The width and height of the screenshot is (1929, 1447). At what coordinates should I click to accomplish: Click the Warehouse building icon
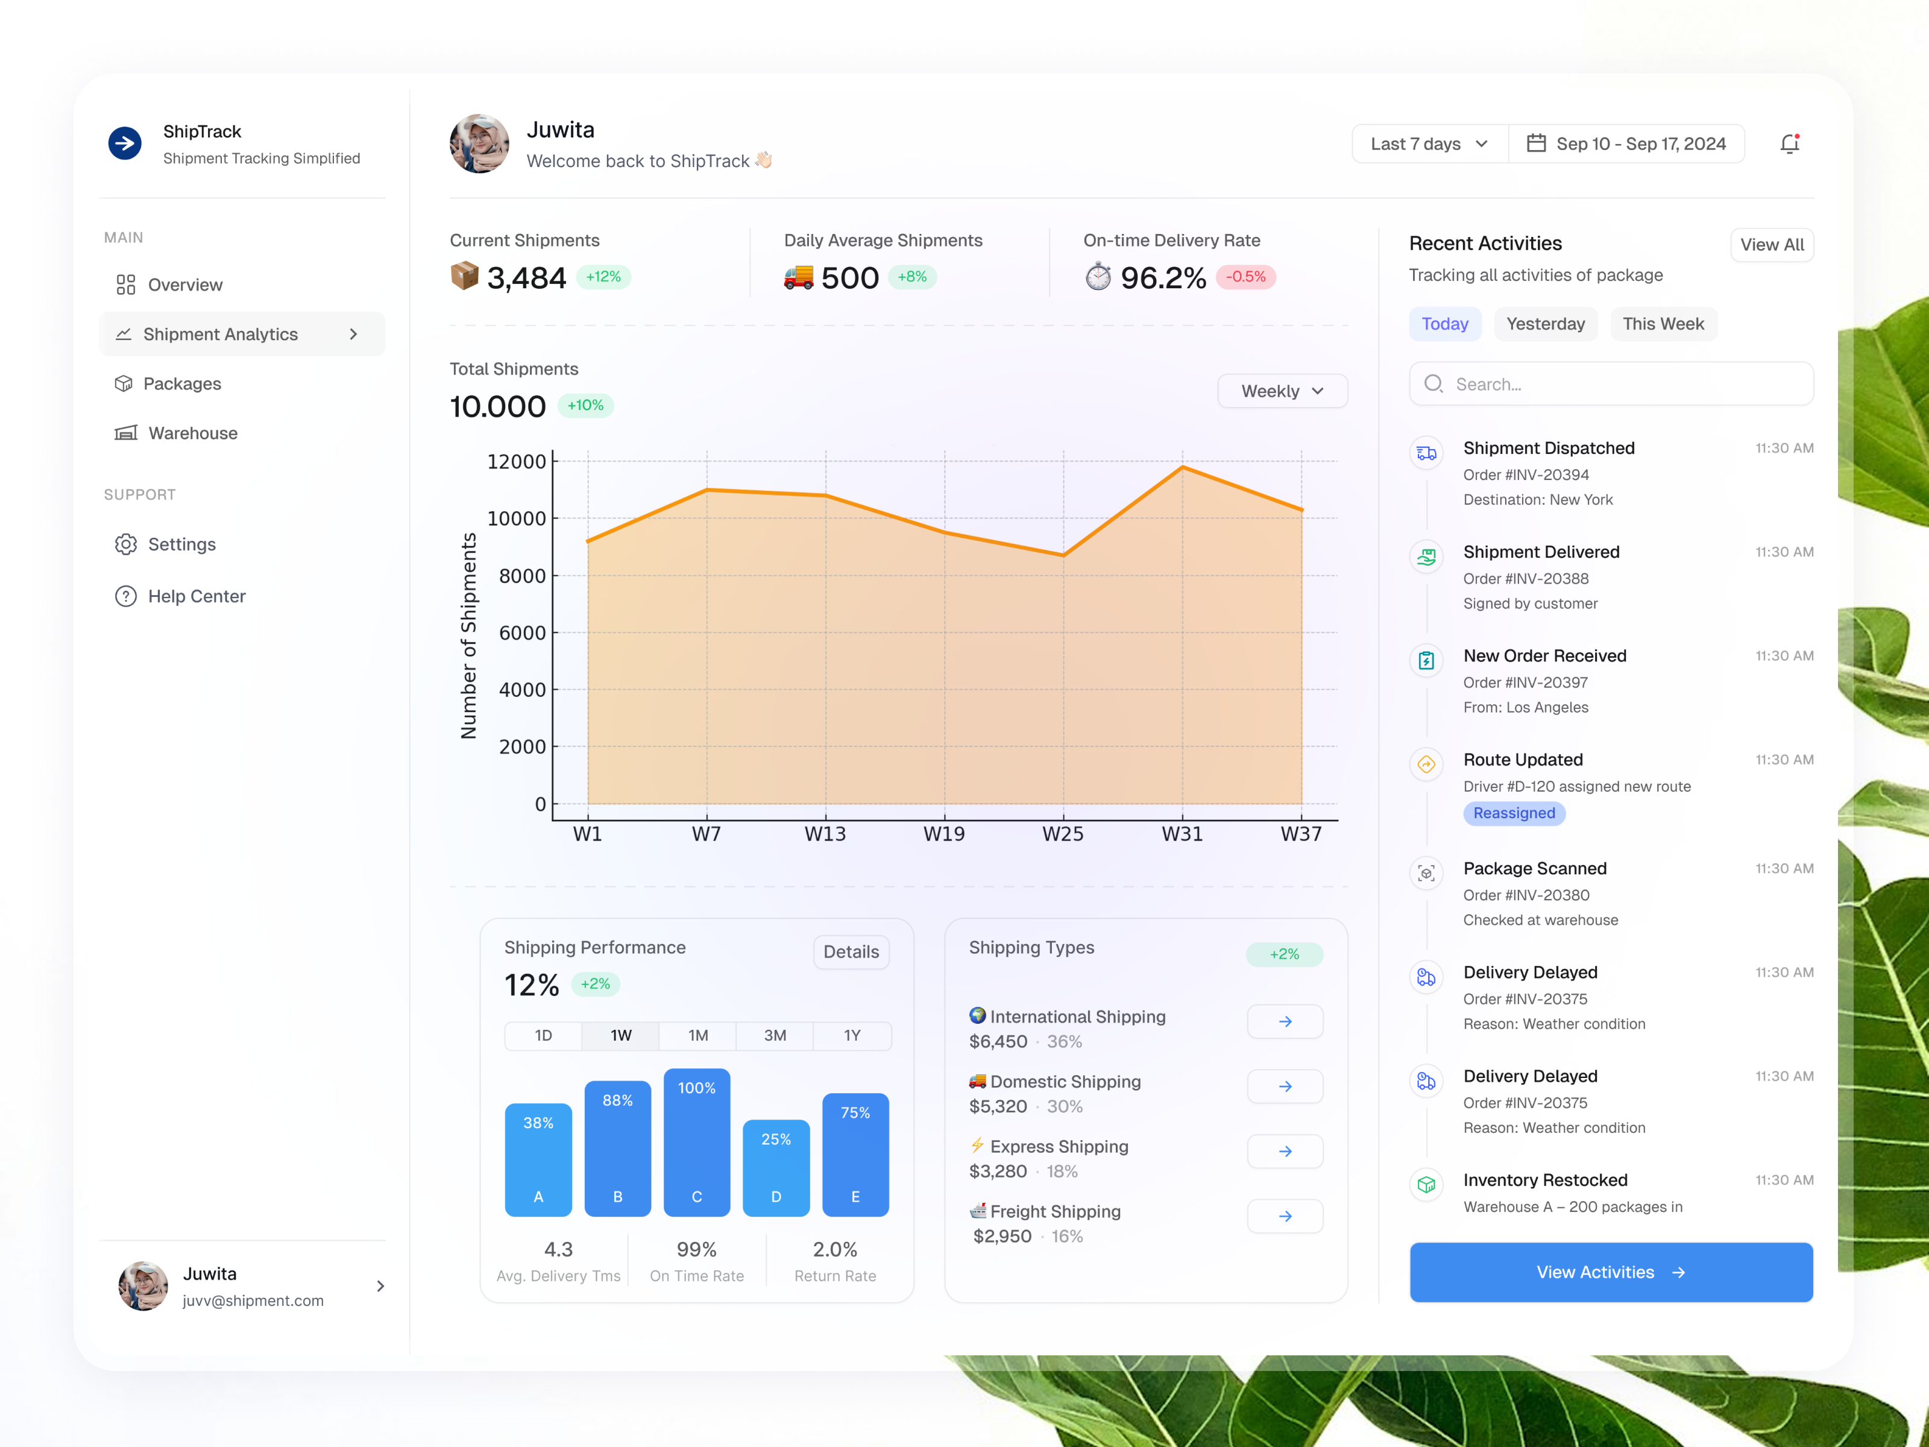pyautogui.click(x=125, y=433)
